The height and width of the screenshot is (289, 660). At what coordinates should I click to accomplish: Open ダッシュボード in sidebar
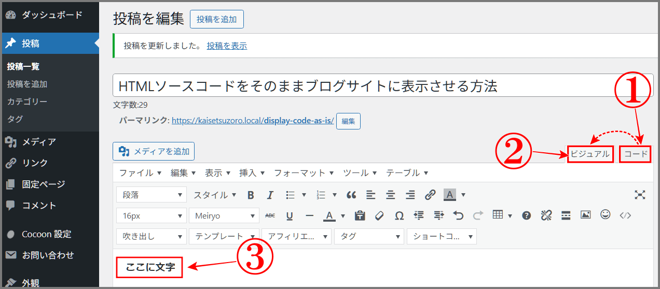click(x=49, y=15)
